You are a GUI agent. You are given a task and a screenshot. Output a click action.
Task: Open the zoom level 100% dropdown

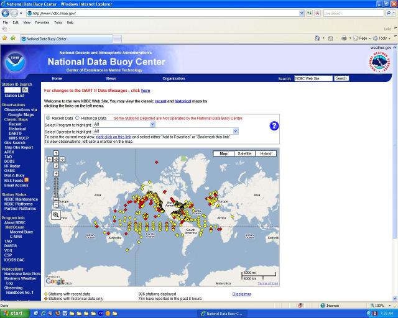(390, 306)
